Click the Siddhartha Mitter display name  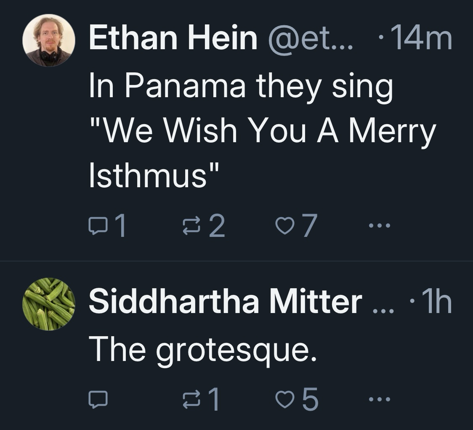click(x=225, y=301)
